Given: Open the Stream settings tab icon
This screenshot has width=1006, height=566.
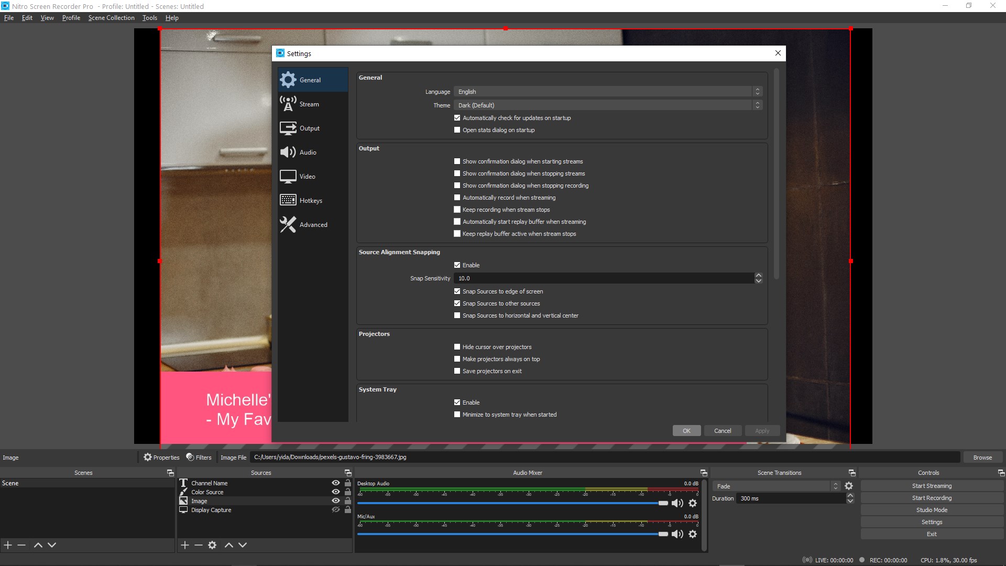Looking at the screenshot, I should tap(288, 104).
